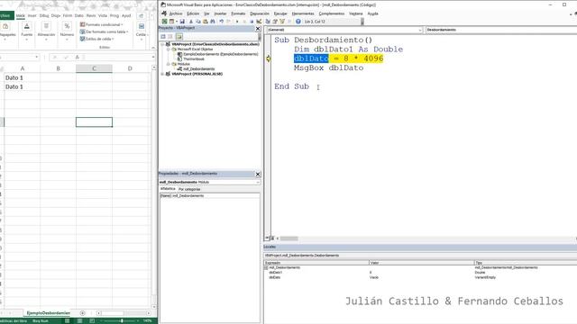The image size is (577, 324).
Task: Click Excel Formato condicional icon
Action: [82, 24]
